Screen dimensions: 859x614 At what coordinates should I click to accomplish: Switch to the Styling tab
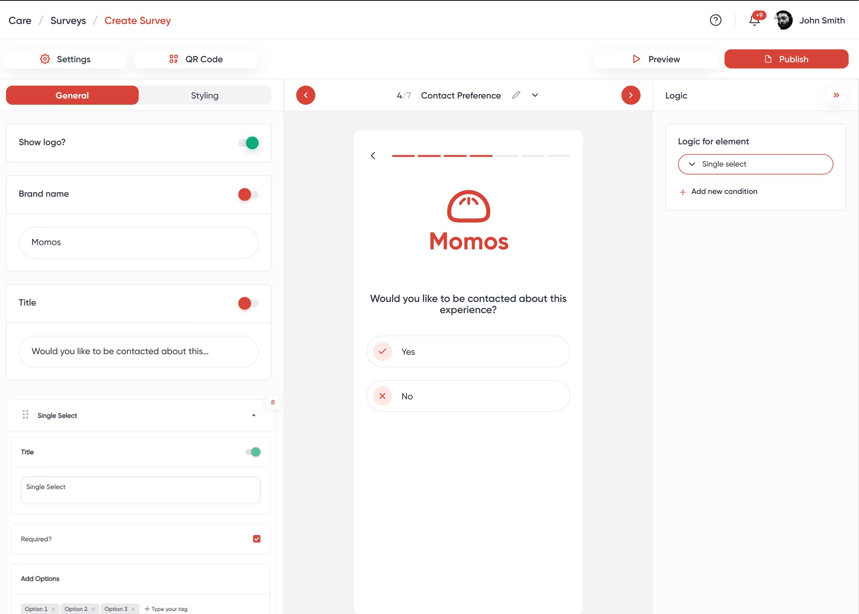point(204,95)
